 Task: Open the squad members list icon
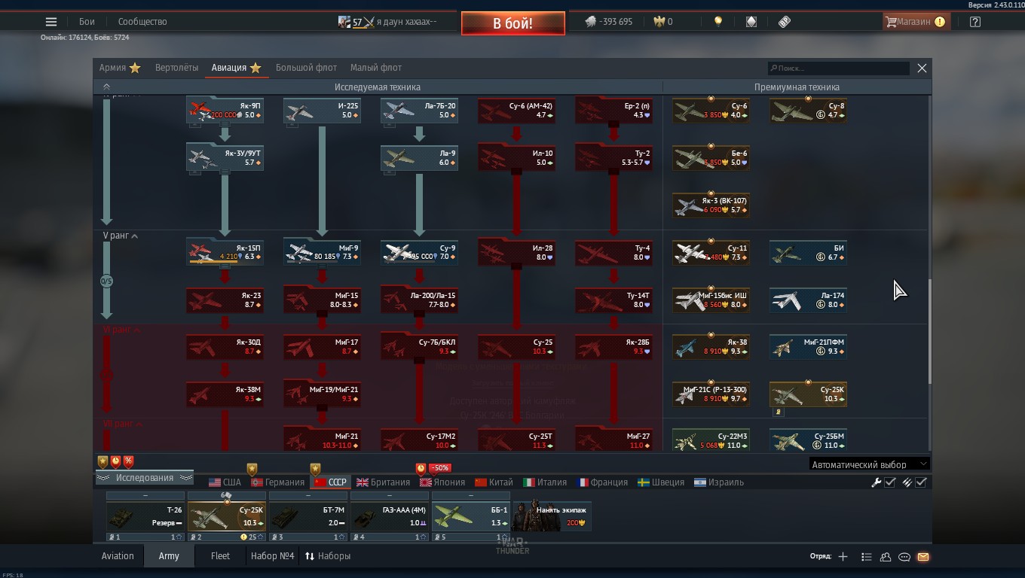(866, 557)
